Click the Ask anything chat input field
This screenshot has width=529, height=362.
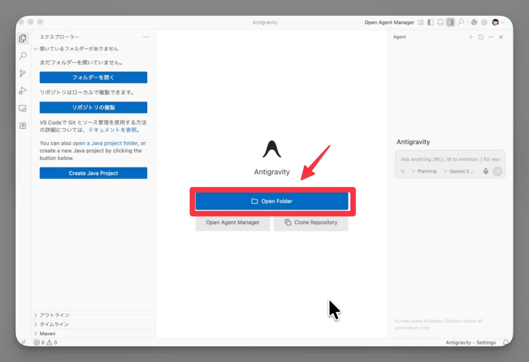click(450, 159)
